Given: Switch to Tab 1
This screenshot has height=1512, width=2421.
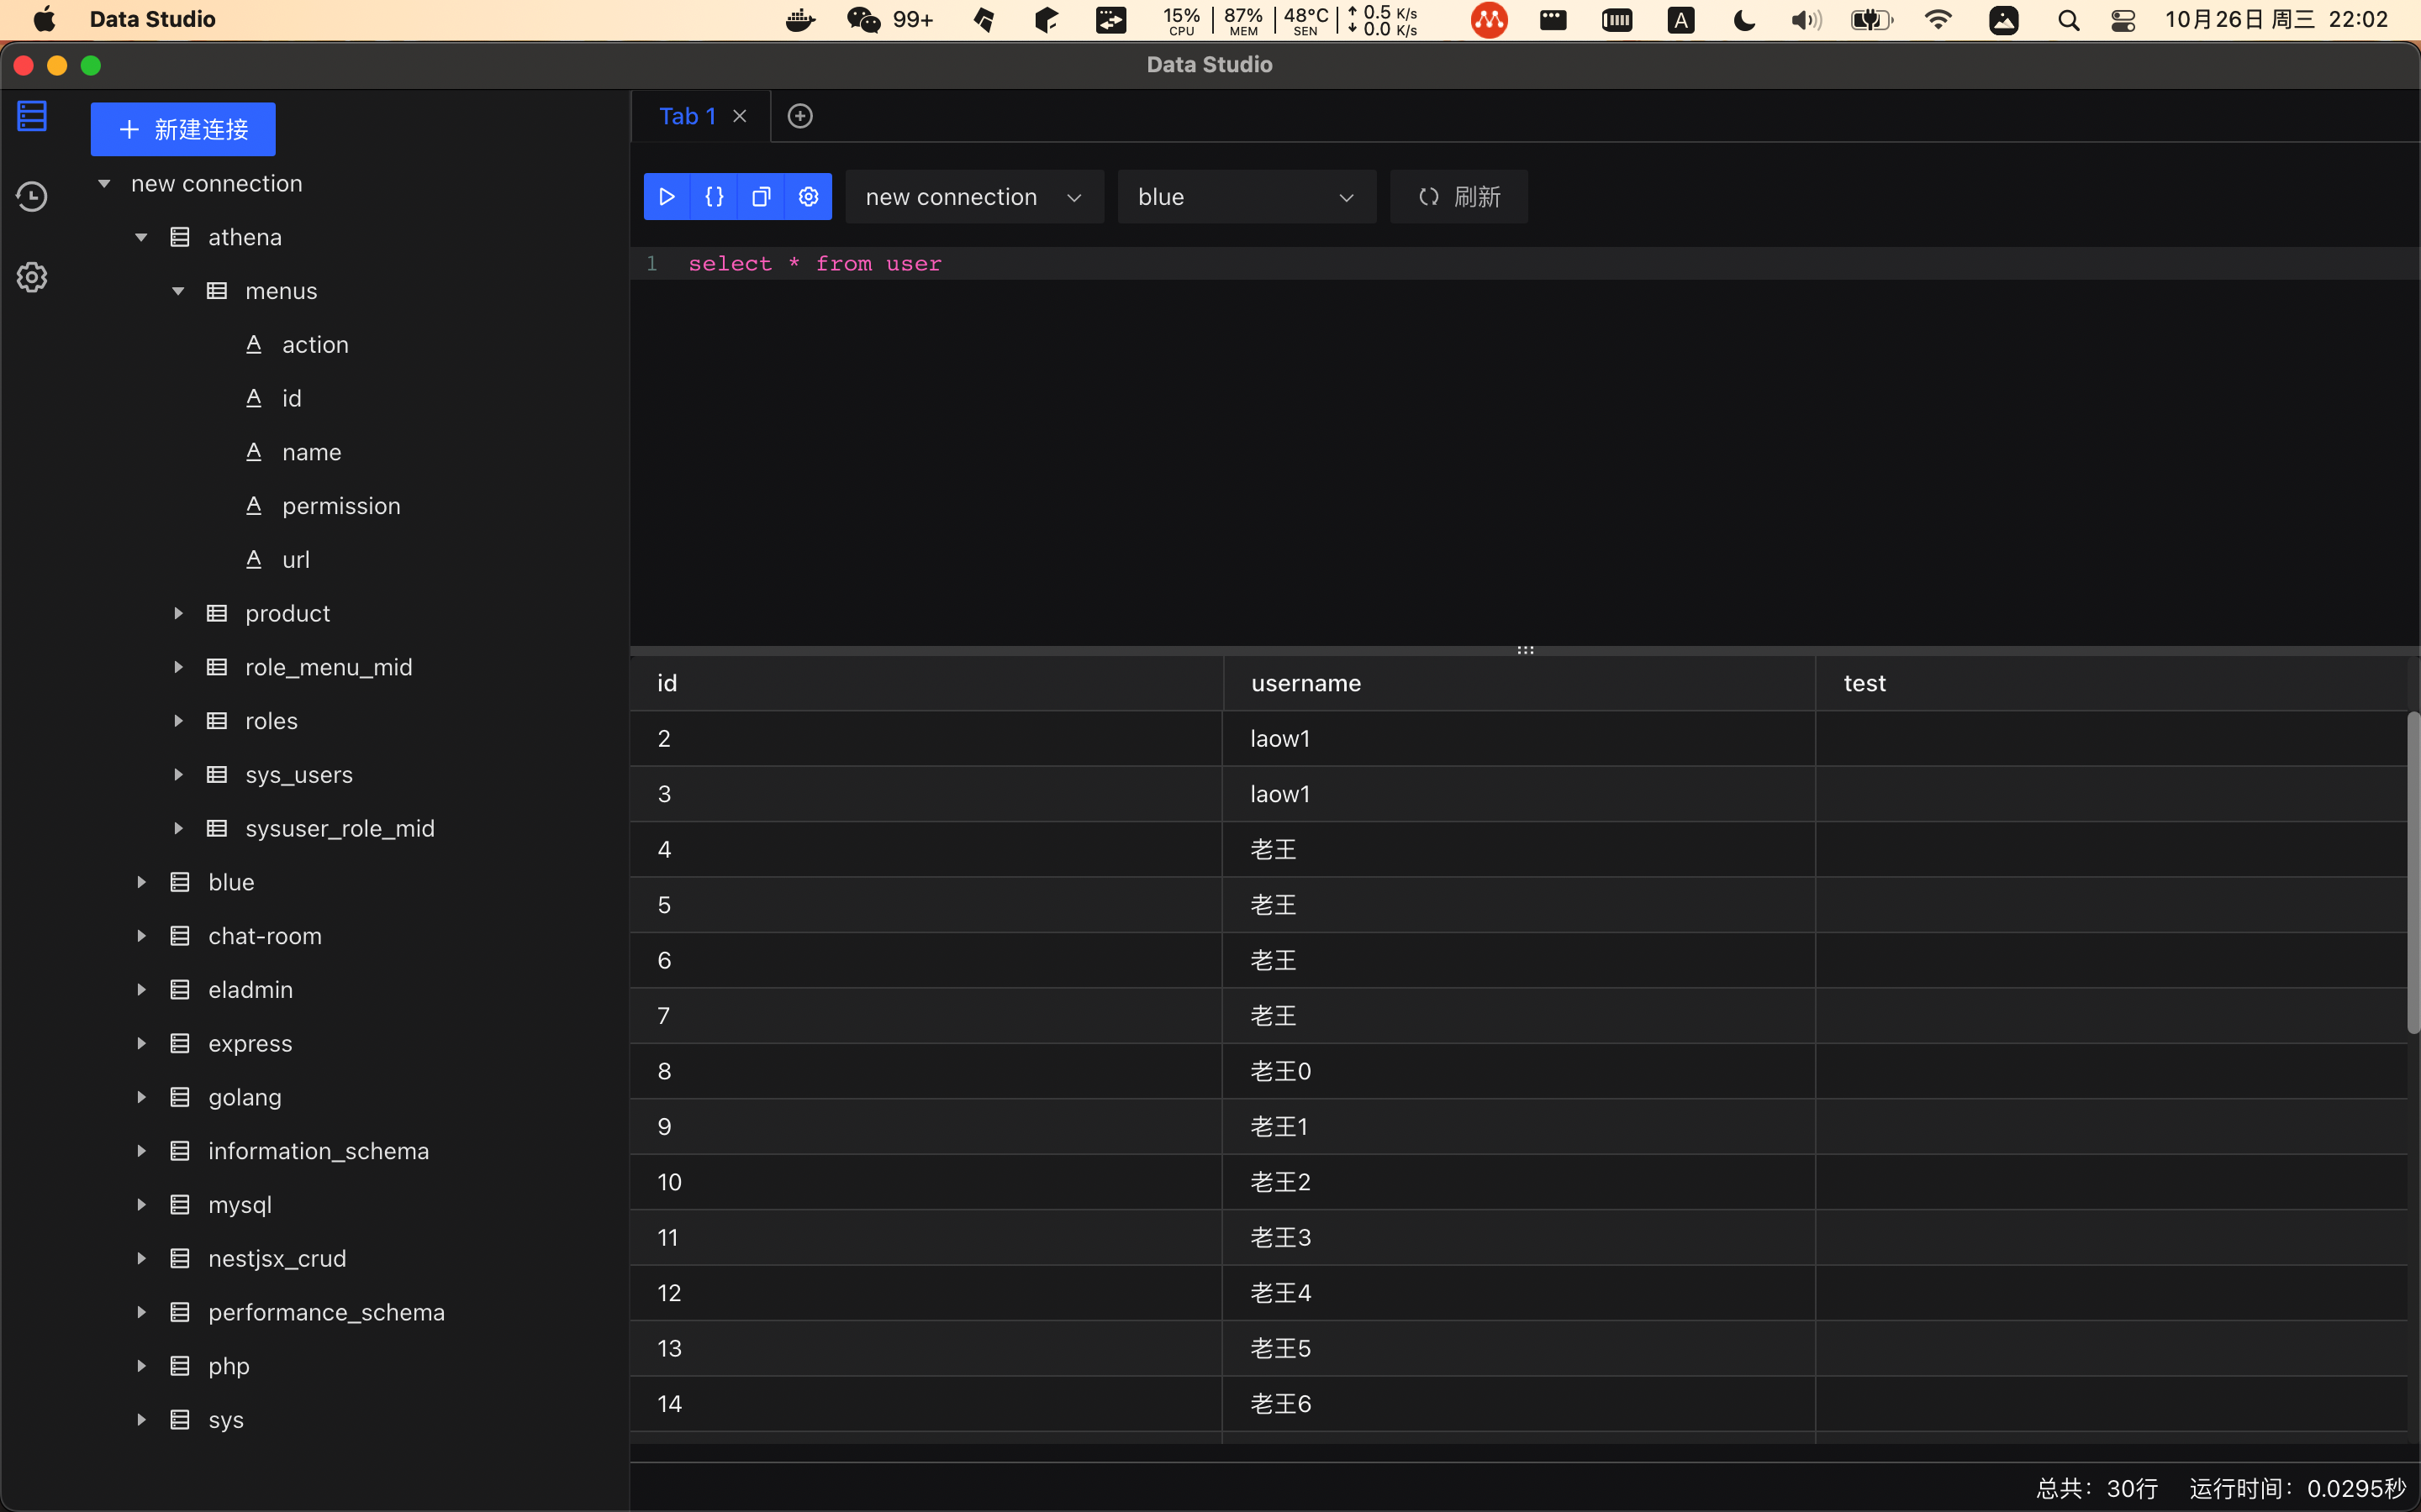Looking at the screenshot, I should tap(686, 115).
